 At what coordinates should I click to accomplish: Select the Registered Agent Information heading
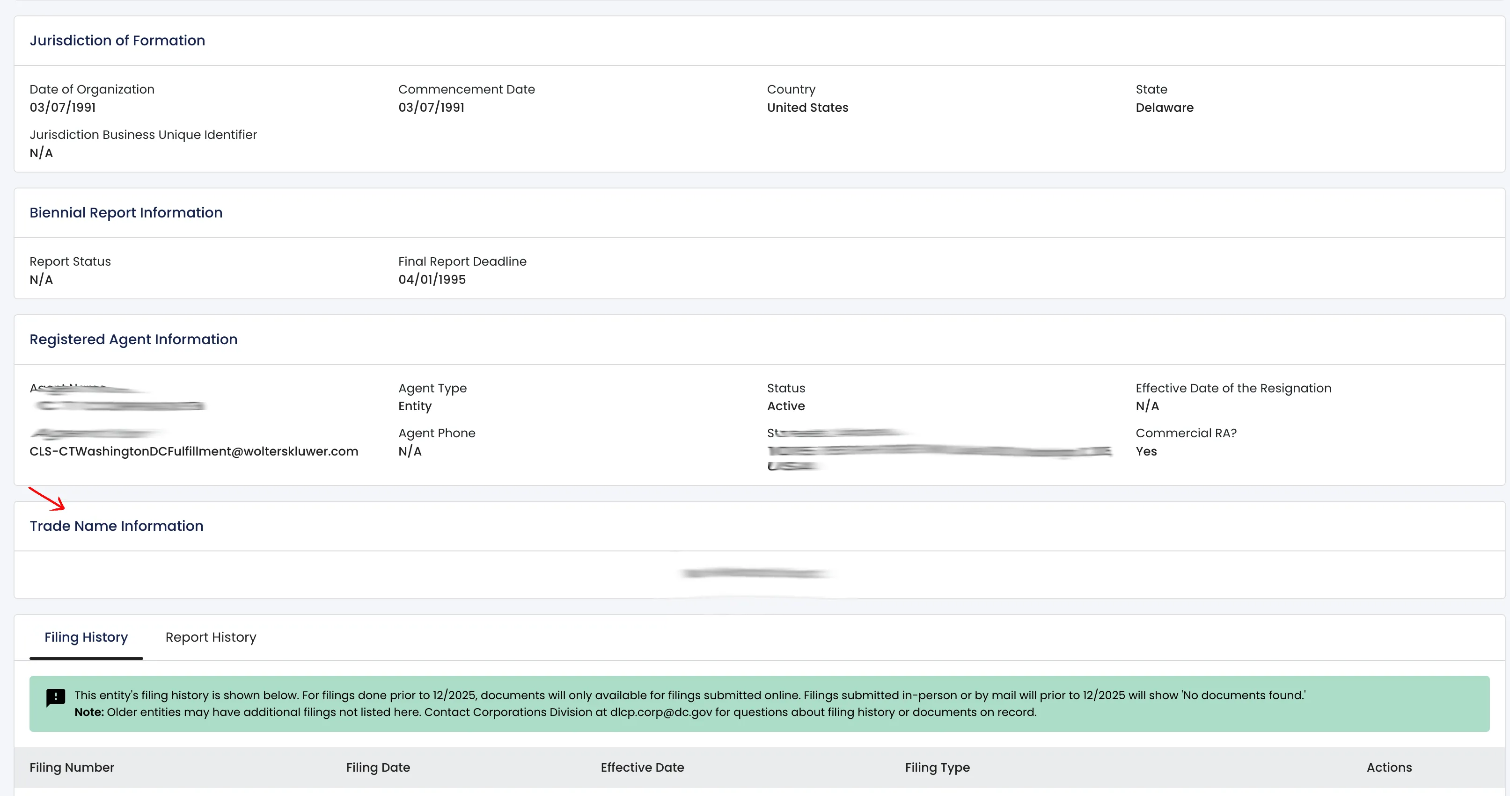pos(134,340)
